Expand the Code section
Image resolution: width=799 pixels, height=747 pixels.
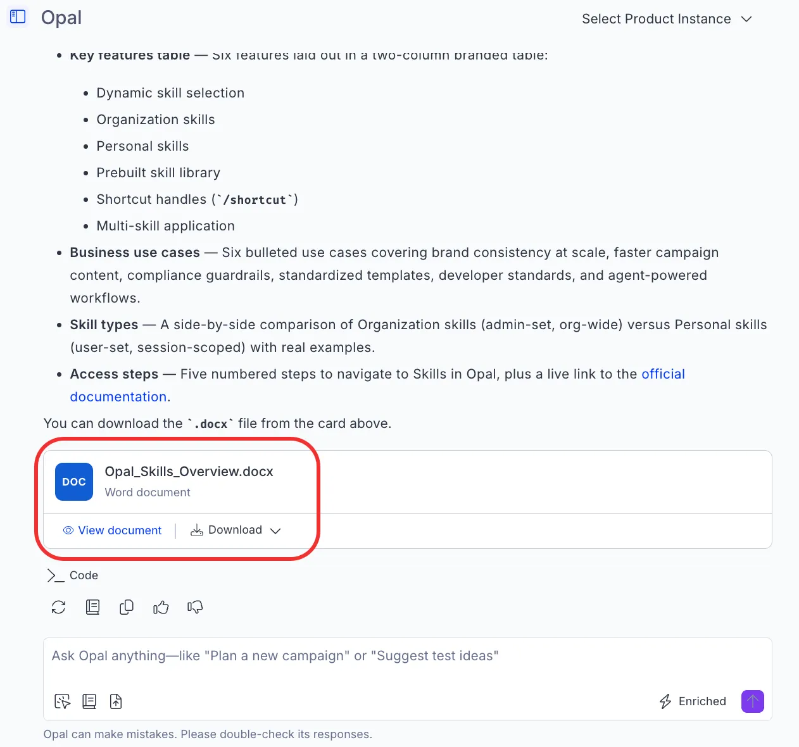coord(73,575)
